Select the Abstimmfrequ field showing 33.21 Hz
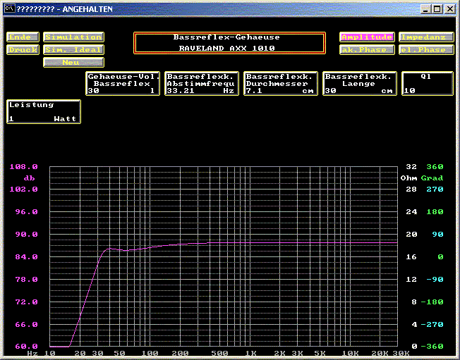The image size is (460, 360). (x=201, y=83)
